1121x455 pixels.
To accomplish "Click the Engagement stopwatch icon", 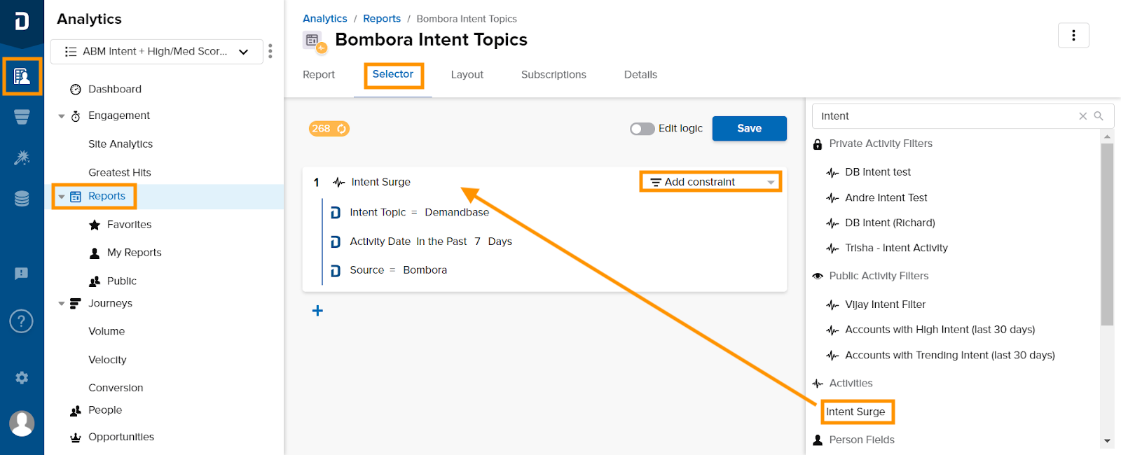I will point(76,116).
